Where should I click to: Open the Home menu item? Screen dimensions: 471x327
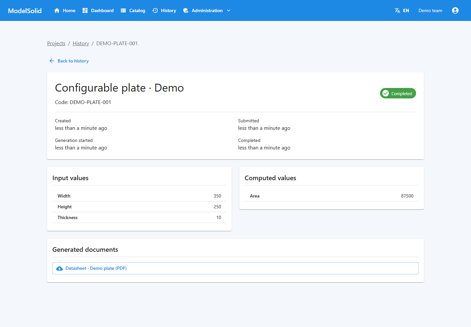tap(65, 10)
